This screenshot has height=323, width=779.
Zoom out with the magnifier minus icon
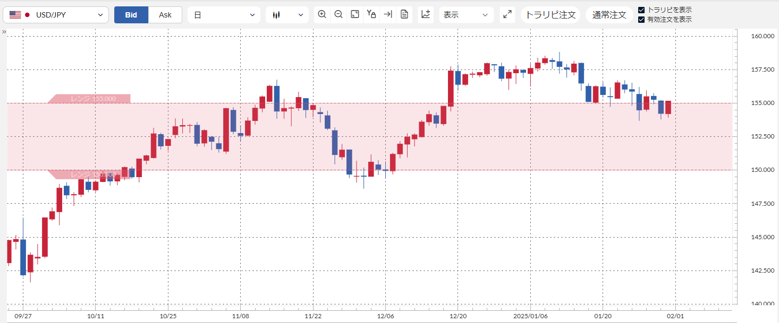[x=338, y=14]
